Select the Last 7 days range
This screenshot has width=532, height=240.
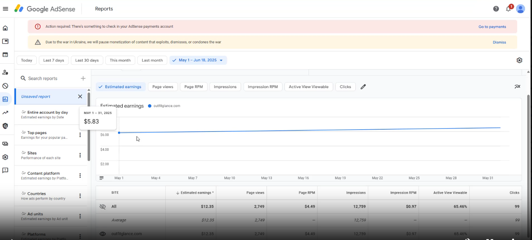[x=54, y=60]
